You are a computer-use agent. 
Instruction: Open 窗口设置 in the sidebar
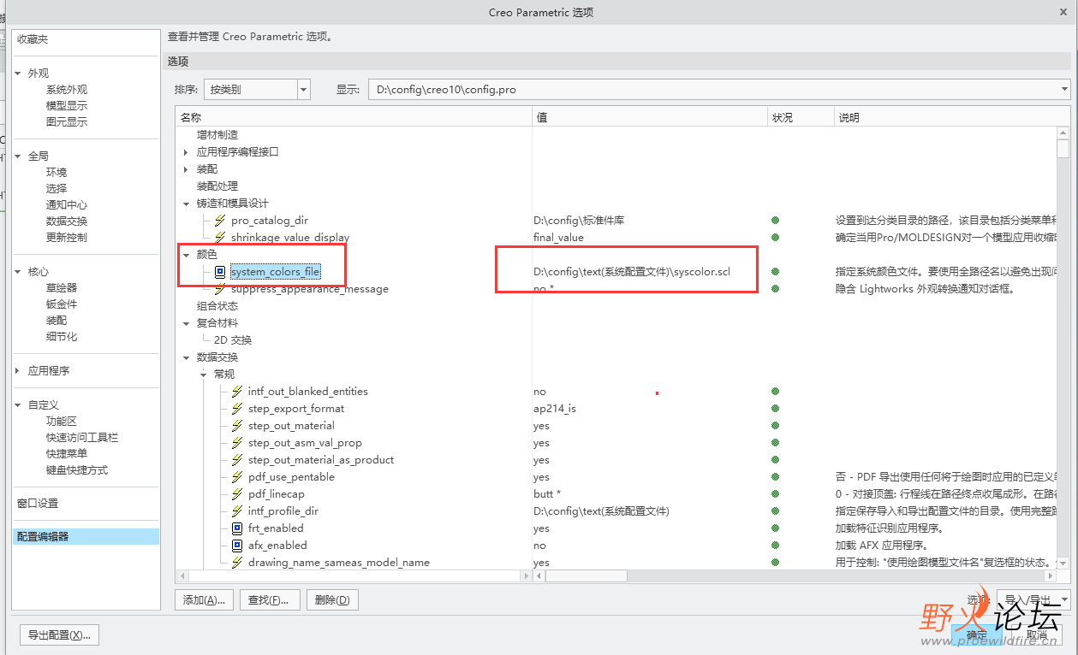pos(38,504)
